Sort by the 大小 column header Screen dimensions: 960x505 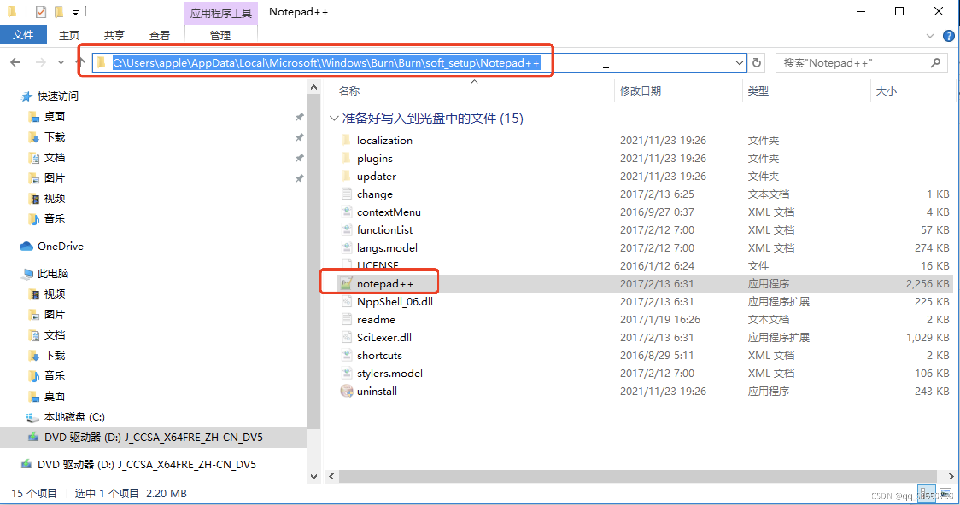click(x=886, y=91)
